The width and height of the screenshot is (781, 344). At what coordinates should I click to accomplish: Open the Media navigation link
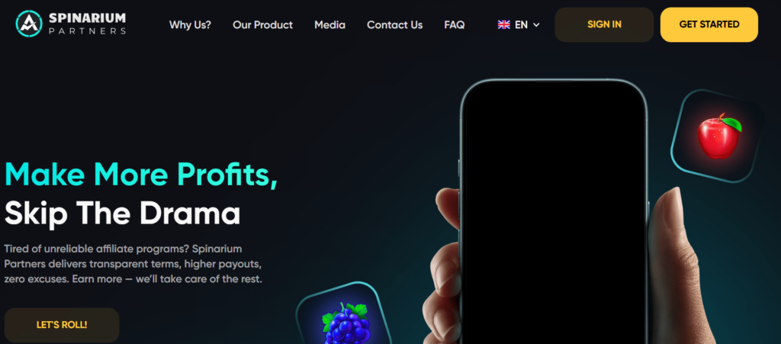[329, 25]
